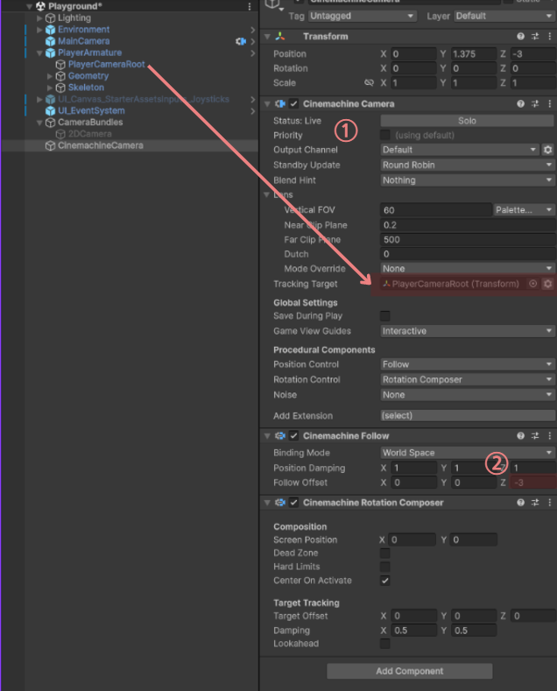Click camera icon beside MainCamera row

241,41
